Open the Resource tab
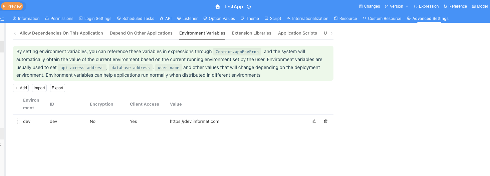The image size is (490, 176). click(345, 19)
